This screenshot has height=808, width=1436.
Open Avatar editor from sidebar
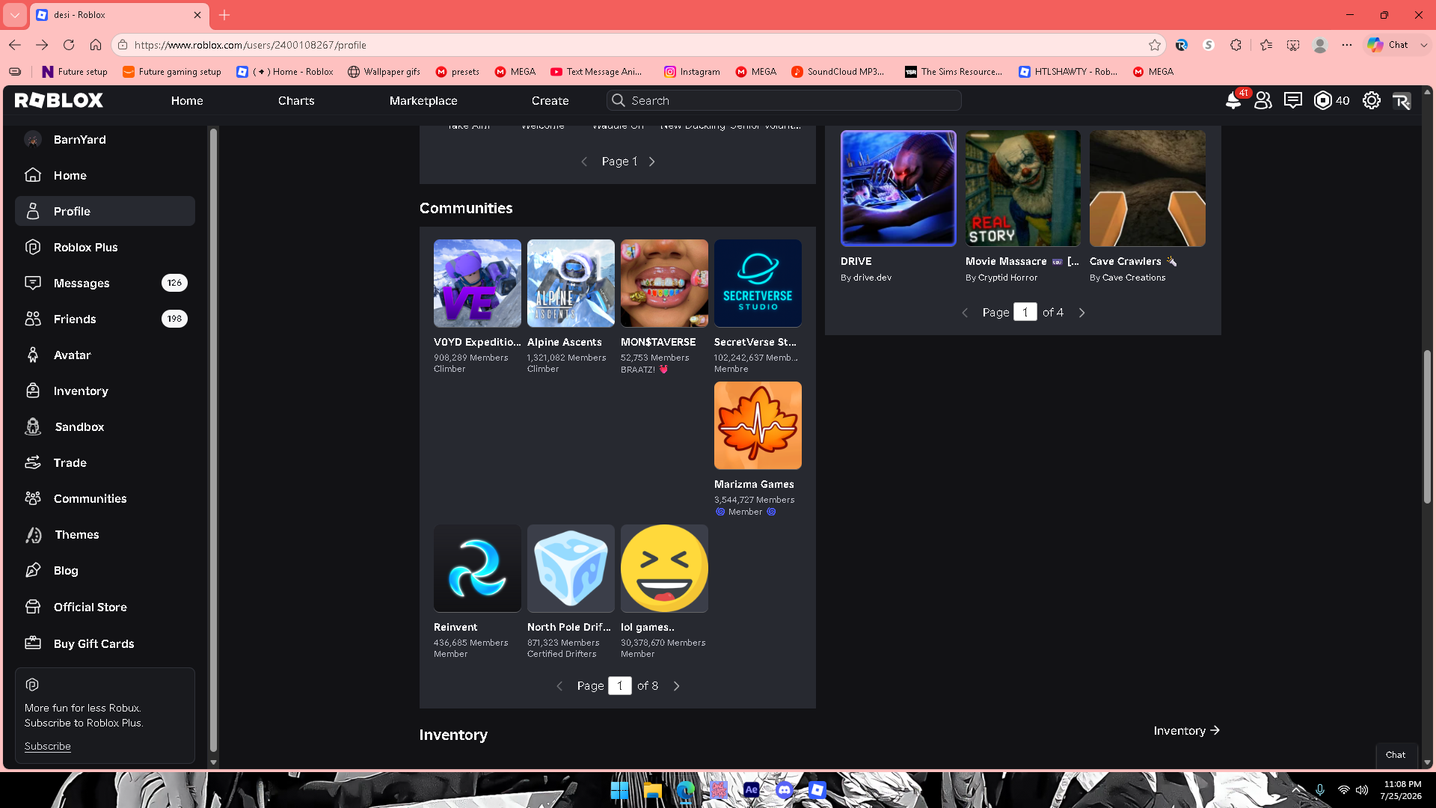click(105, 355)
